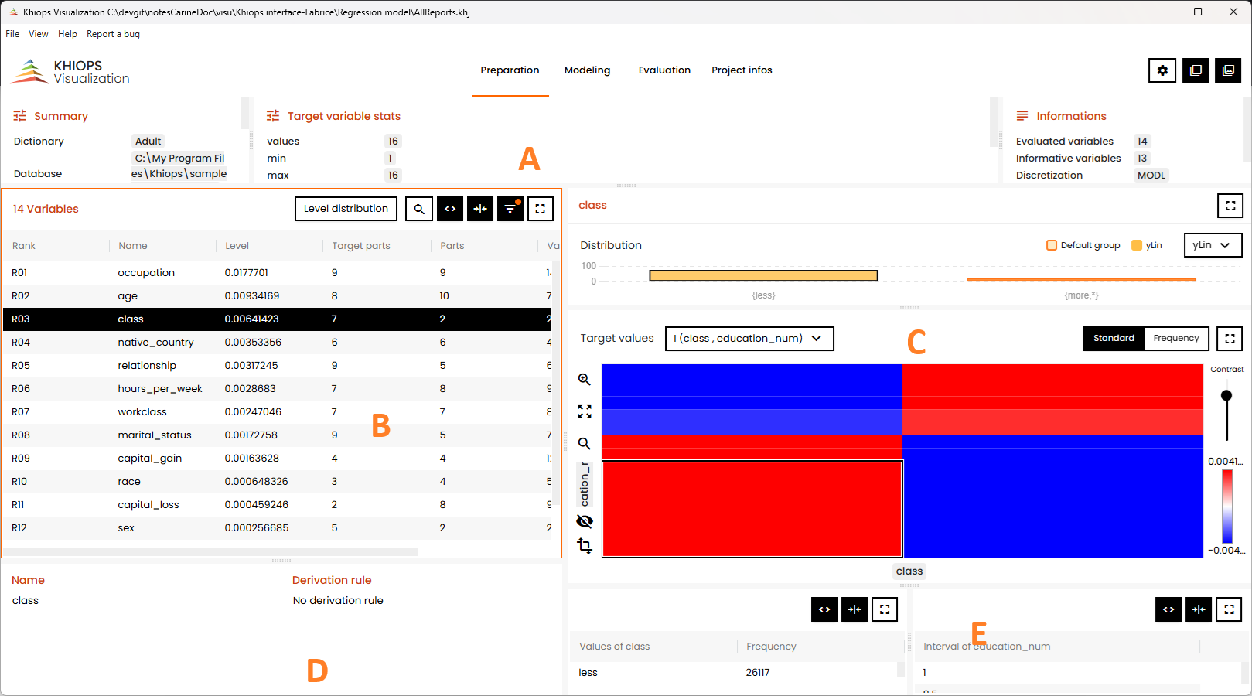The height and width of the screenshot is (696, 1252).
Task: Click the fit-columns icon in the Variables toolbar
Action: (480, 209)
